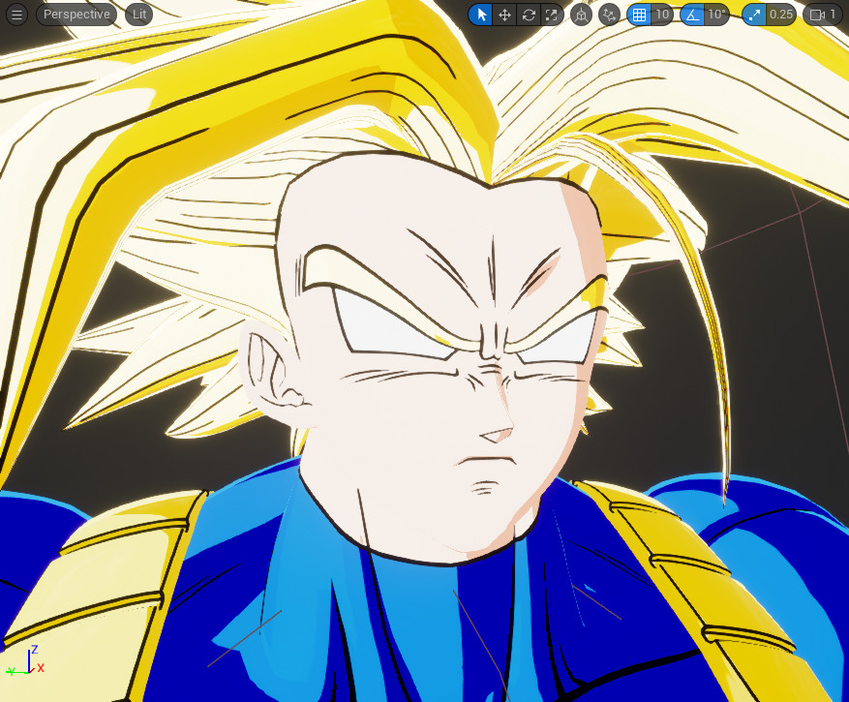
Task: Select the character model in the viewport
Action: click(436, 387)
